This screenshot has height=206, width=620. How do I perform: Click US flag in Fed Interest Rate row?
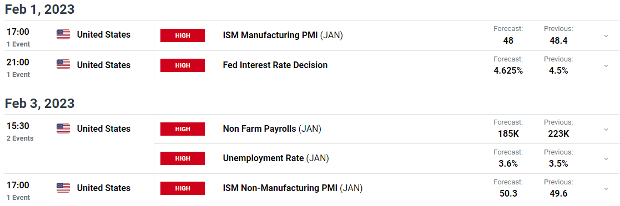tap(63, 65)
